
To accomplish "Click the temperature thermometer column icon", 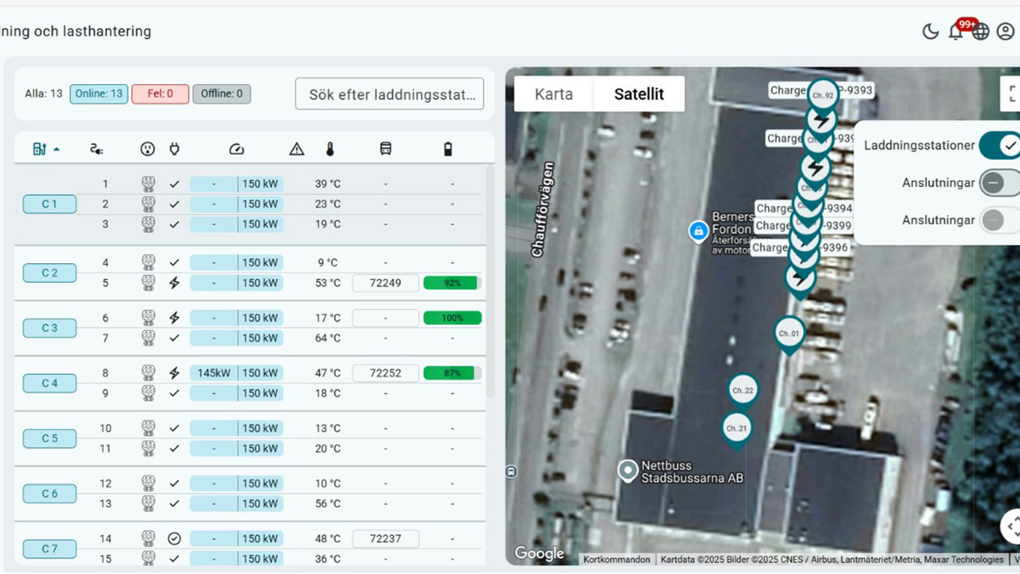I will (x=330, y=149).
